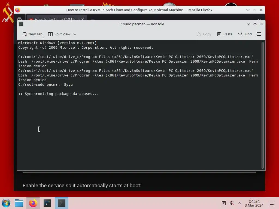Open the Find search in Konsole
Screen dimensions: 279x209
[245, 34]
